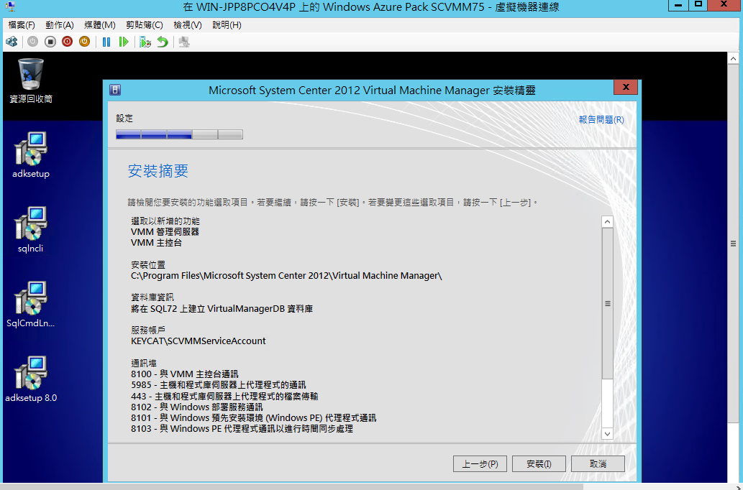Screen dimensions: 743x490
Task: Click the VM window horizontal scrollbar
Action: [291, 486]
